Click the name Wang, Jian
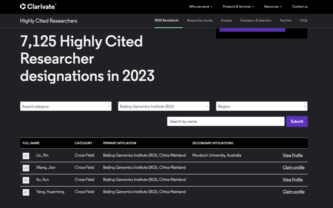The image size is (333, 208). tap(46, 168)
